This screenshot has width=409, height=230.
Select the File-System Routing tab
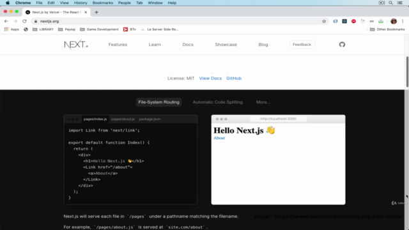(159, 102)
